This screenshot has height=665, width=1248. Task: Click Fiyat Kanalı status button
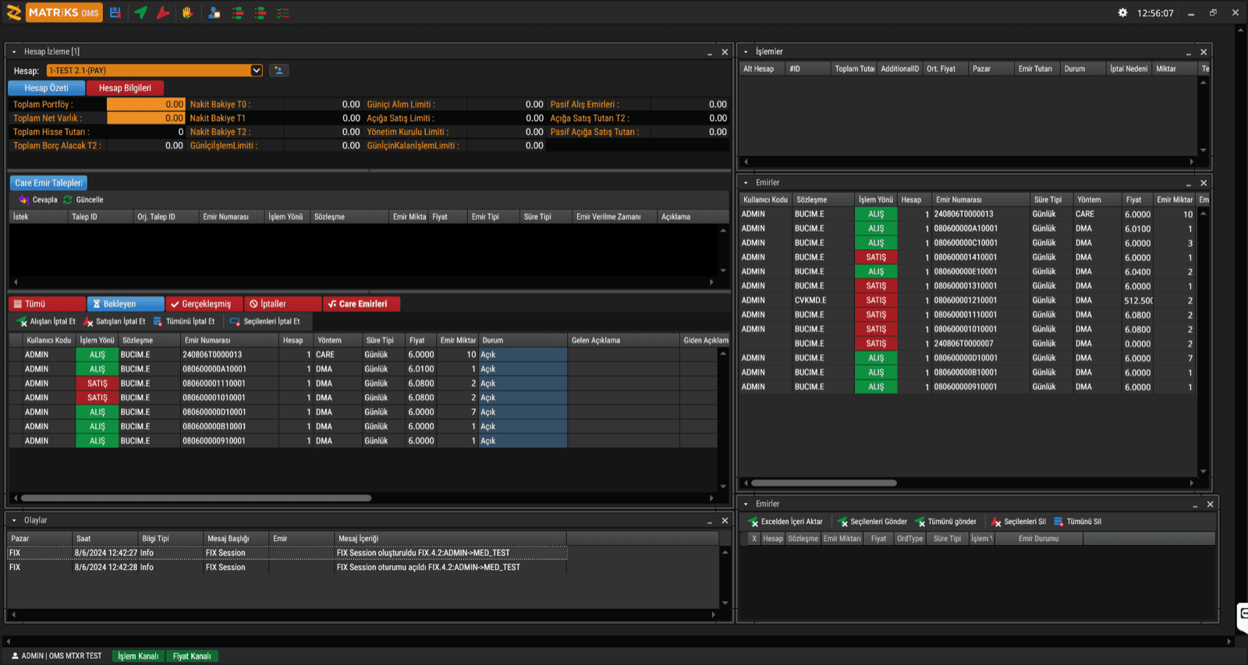192,656
